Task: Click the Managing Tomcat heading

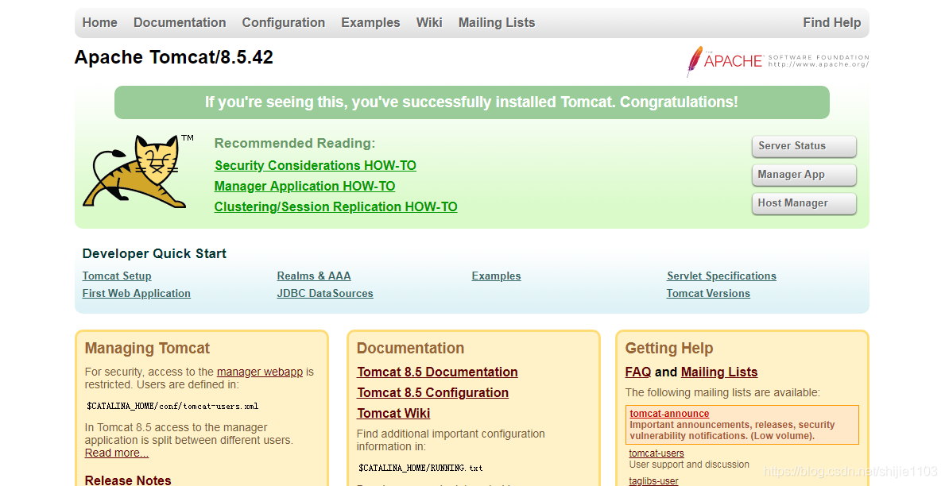Action: (x=147, y=348)
